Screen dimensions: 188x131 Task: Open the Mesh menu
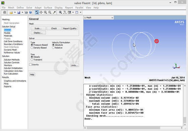pos(11,8)
